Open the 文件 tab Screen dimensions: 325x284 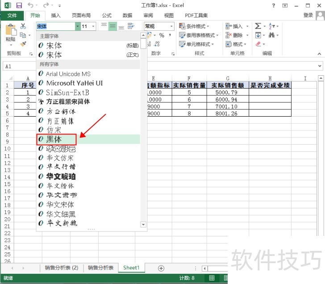click(12, 16)
